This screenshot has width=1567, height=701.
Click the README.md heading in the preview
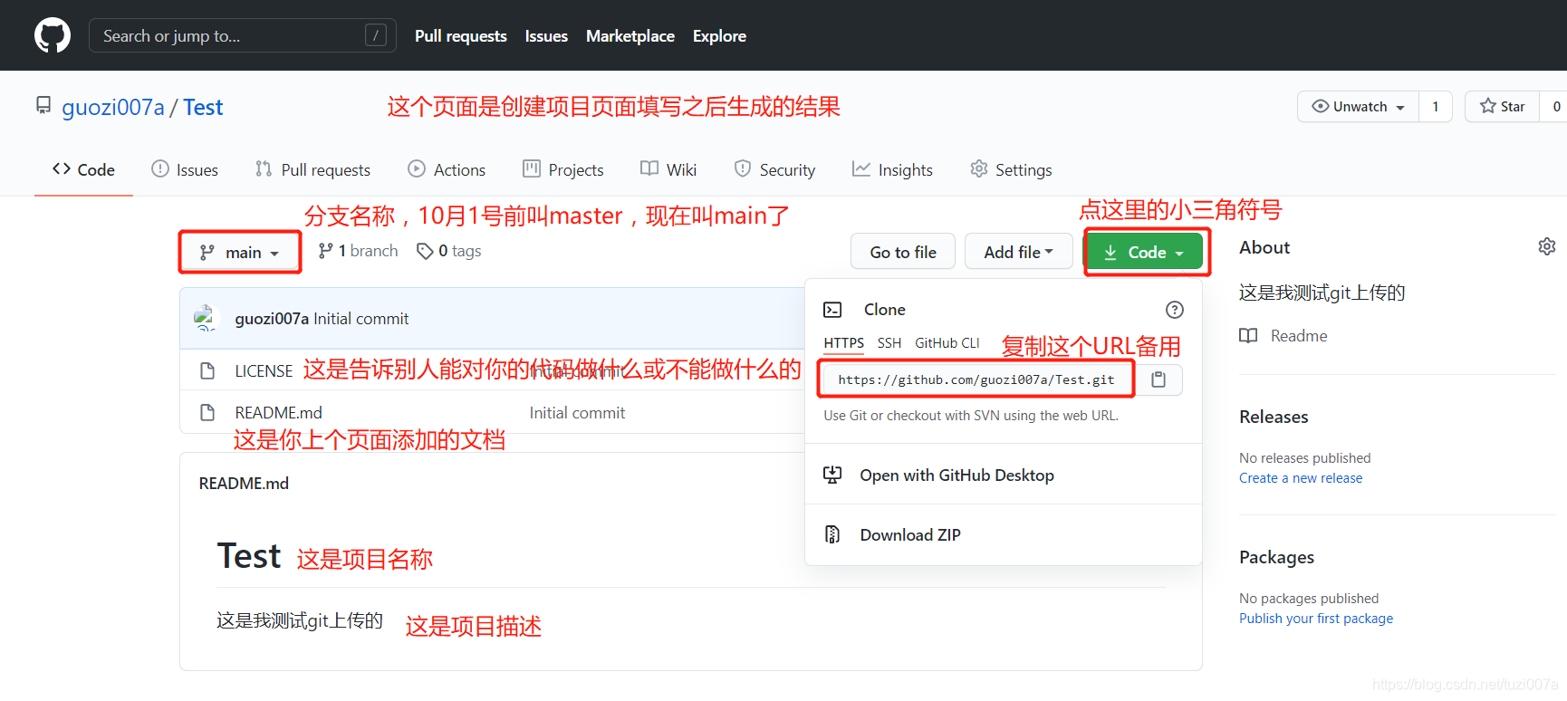click(x=244, y=484)
